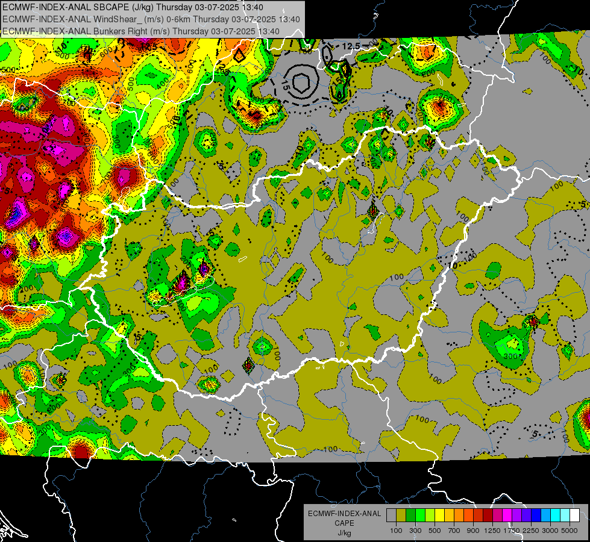
Task: Click the amber legend swatch before 700
Action: (449, 516)
